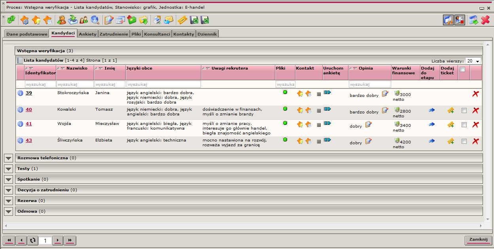Switch to Dziennik tab
The image size is (494, 249).
(x=207, y=34)
